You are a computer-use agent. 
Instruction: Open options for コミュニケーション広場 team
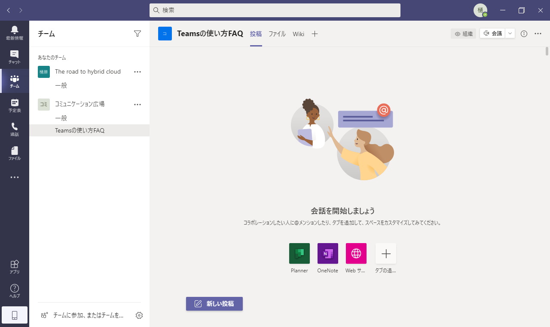tap(137, 104)
